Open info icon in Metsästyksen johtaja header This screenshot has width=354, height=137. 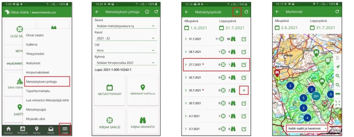tap(147, 12)
